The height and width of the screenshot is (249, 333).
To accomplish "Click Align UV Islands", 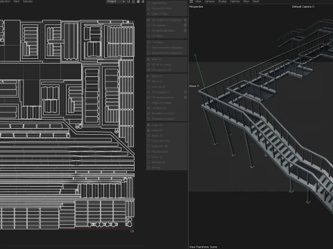I will [x=166, y=102].
